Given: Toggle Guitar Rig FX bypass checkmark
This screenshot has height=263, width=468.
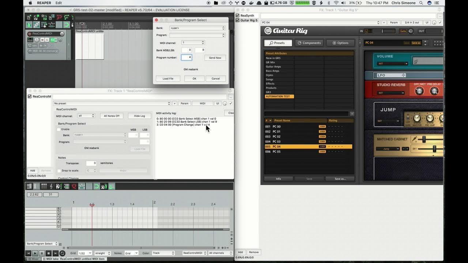Looking at the screenshot, I should click(x=440, y=23).
